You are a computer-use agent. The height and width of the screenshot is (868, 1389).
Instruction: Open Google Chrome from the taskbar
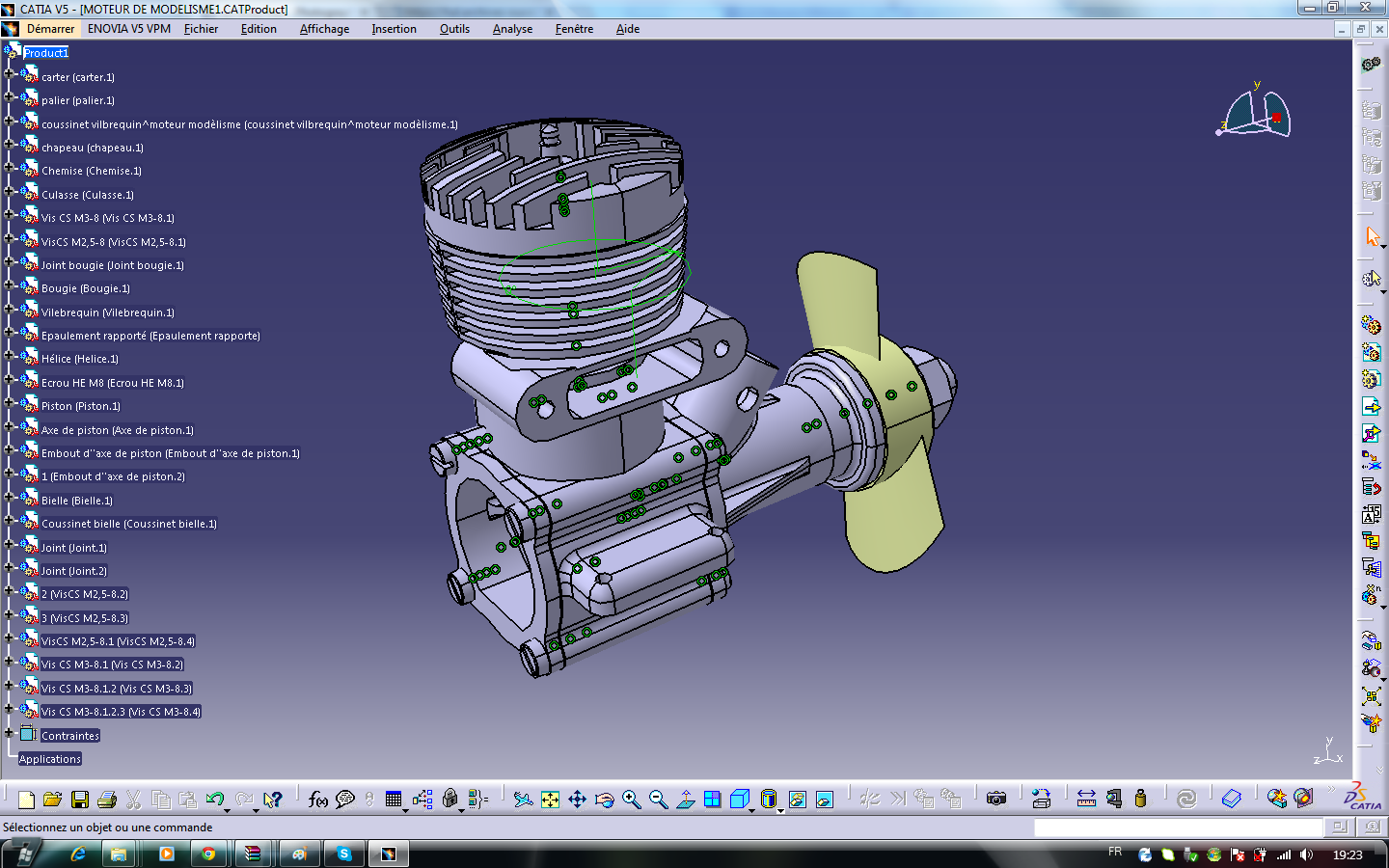[x=207, y=854]
